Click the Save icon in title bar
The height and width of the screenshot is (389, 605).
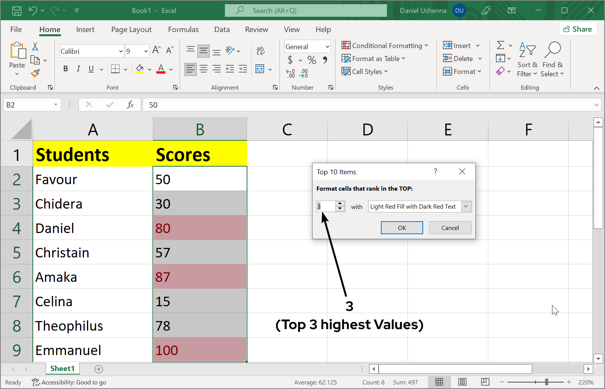pyautogui.click(x=17, y=11)
